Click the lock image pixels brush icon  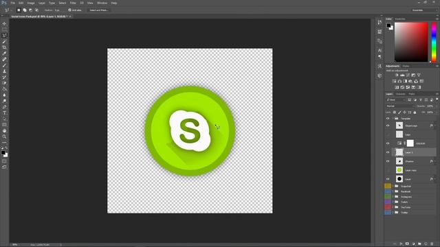click(x=399, y=113)
